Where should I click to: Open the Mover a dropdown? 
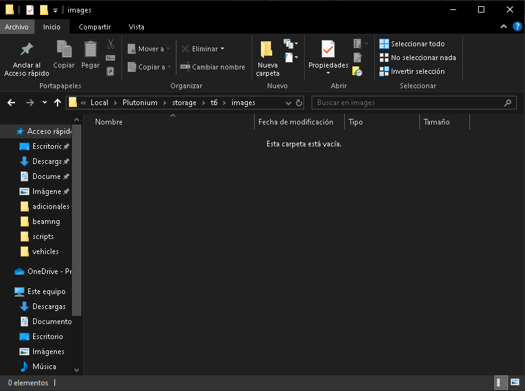(168, 49)
